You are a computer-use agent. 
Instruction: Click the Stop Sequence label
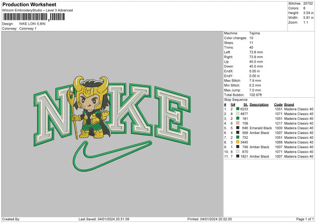(x=236, y=99)
